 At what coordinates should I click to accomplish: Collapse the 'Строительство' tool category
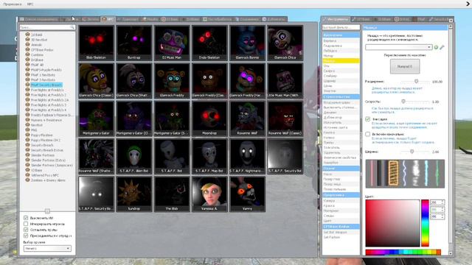coord(341,96)
